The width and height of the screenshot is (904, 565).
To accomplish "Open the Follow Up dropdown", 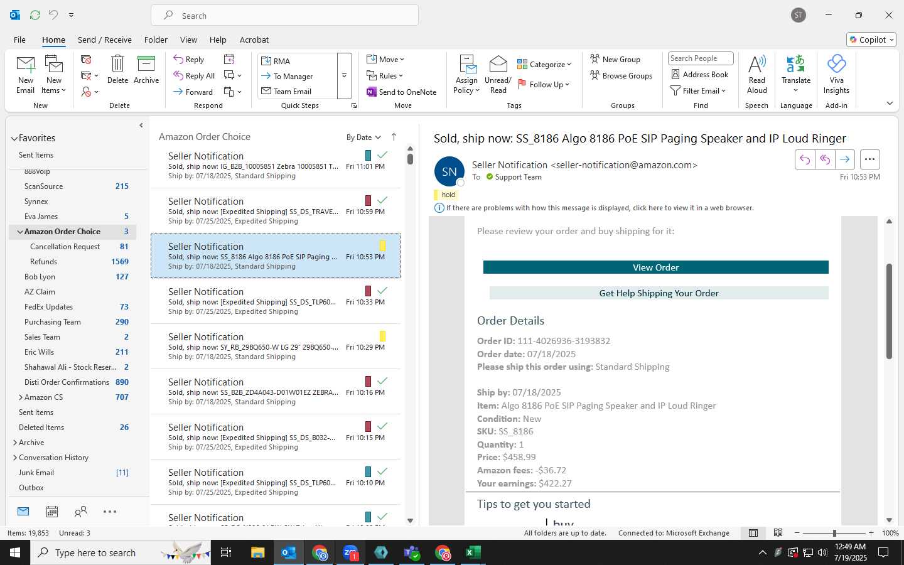I will 543,85.
